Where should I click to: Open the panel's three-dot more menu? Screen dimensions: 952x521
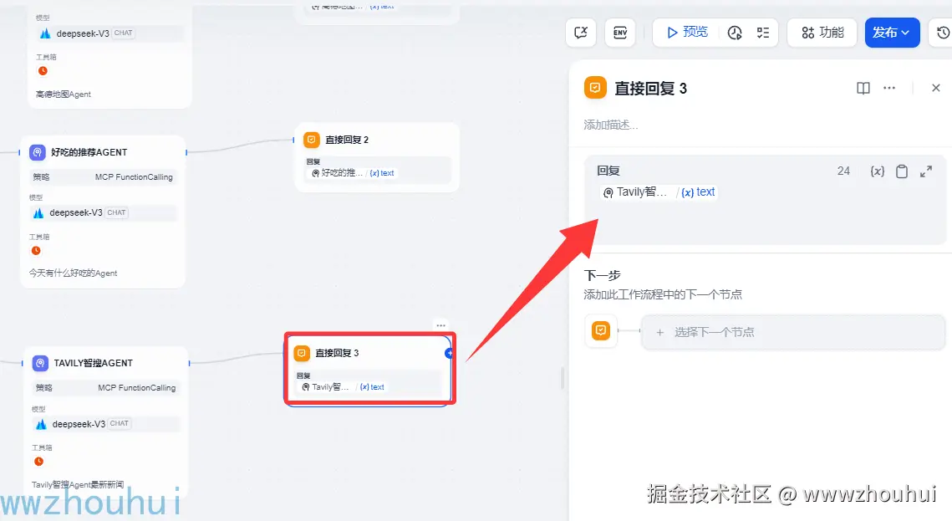pos(889,88)
